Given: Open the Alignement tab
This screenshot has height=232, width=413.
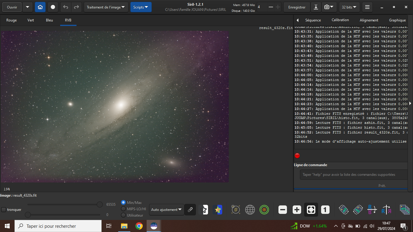Looking at the screenshot, I should [369, 20].
